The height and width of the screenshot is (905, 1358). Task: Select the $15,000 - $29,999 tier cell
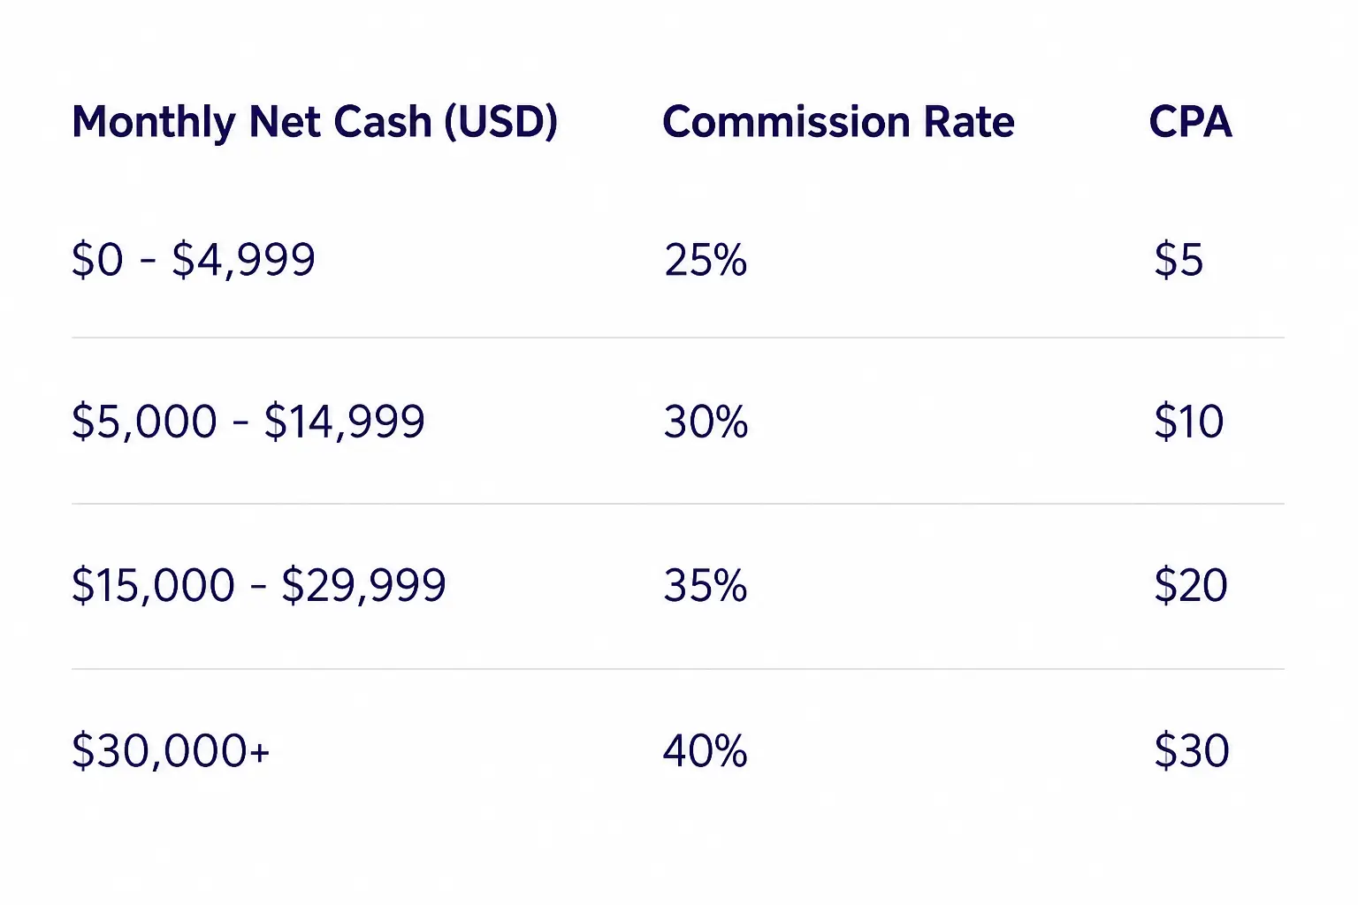(x=259, y=586)
